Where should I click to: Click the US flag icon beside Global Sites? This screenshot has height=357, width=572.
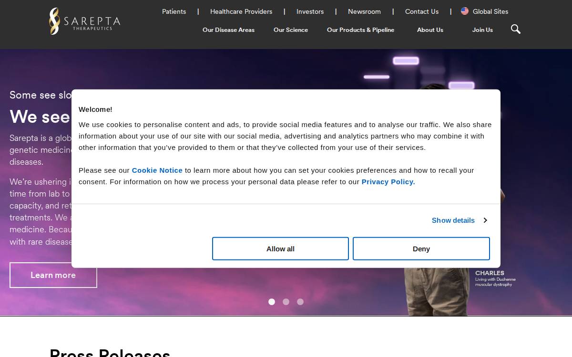click(465, 11)
